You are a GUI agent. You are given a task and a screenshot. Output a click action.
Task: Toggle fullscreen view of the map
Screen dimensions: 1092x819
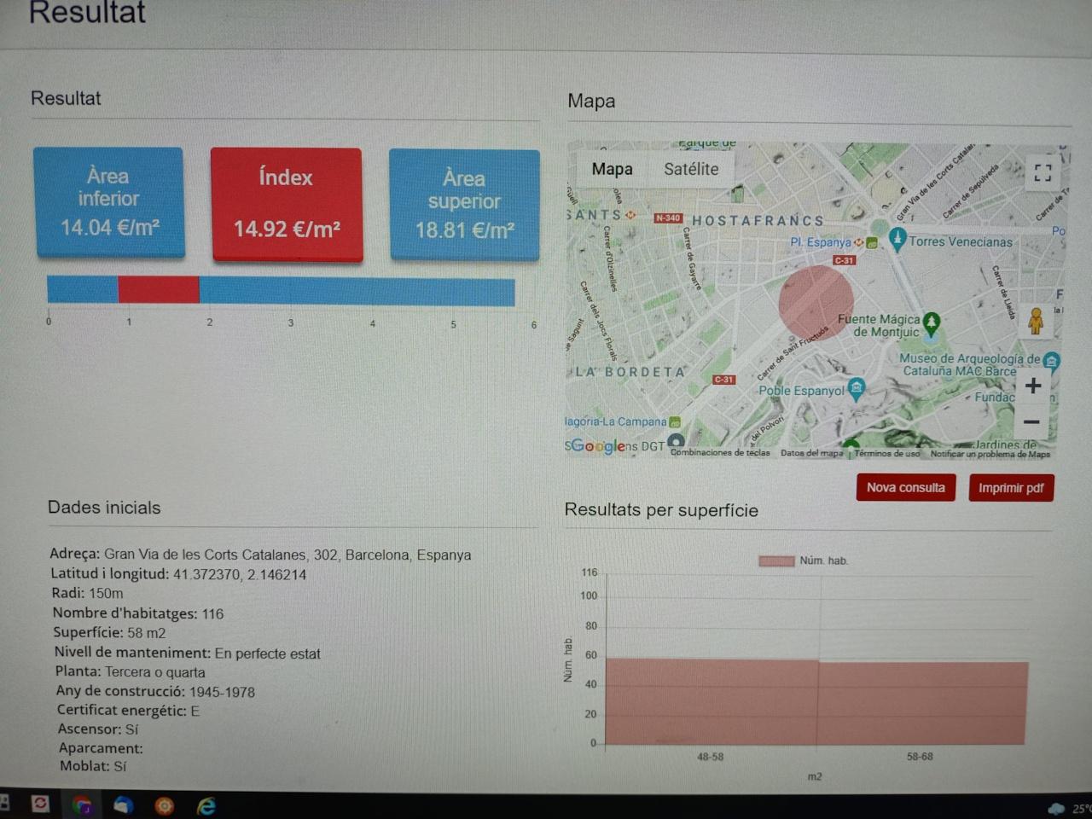1043,173
